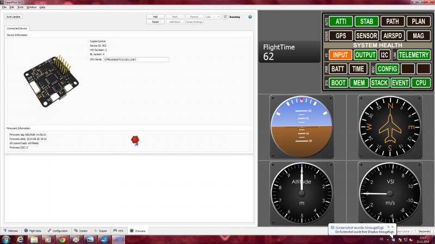The height and width of the screenshot is (244, 435).
Task: Click the Auto Update button
Action: 13,17
